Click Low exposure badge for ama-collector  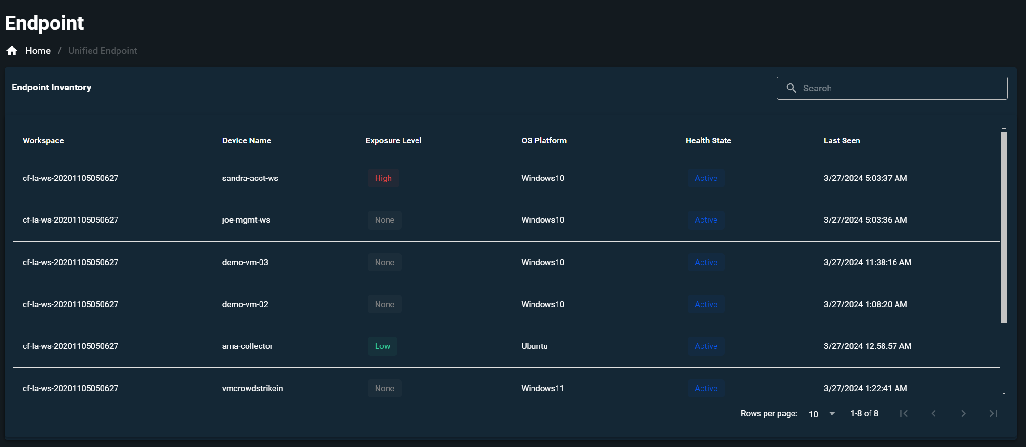pos(382,346)
